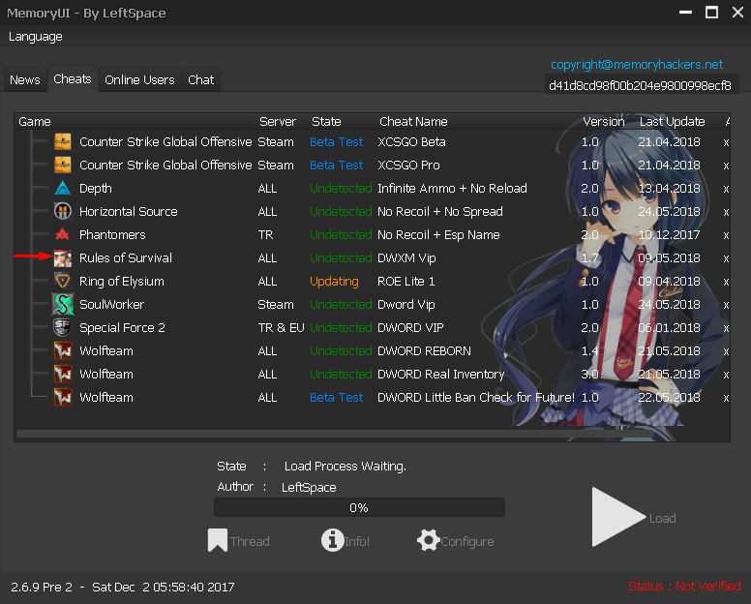
Task: Select the DWORD REBORN cheat
Action: tap(424, 351)
